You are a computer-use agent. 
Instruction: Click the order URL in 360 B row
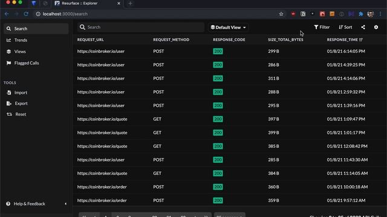(x=102, y=187)
